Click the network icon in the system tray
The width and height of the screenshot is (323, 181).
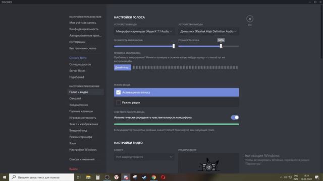pos(290,177)
